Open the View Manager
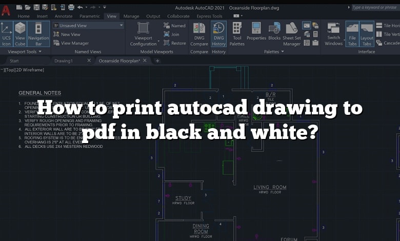The height and width of the screenshot is (241, 400). click(x=74, y=43)
